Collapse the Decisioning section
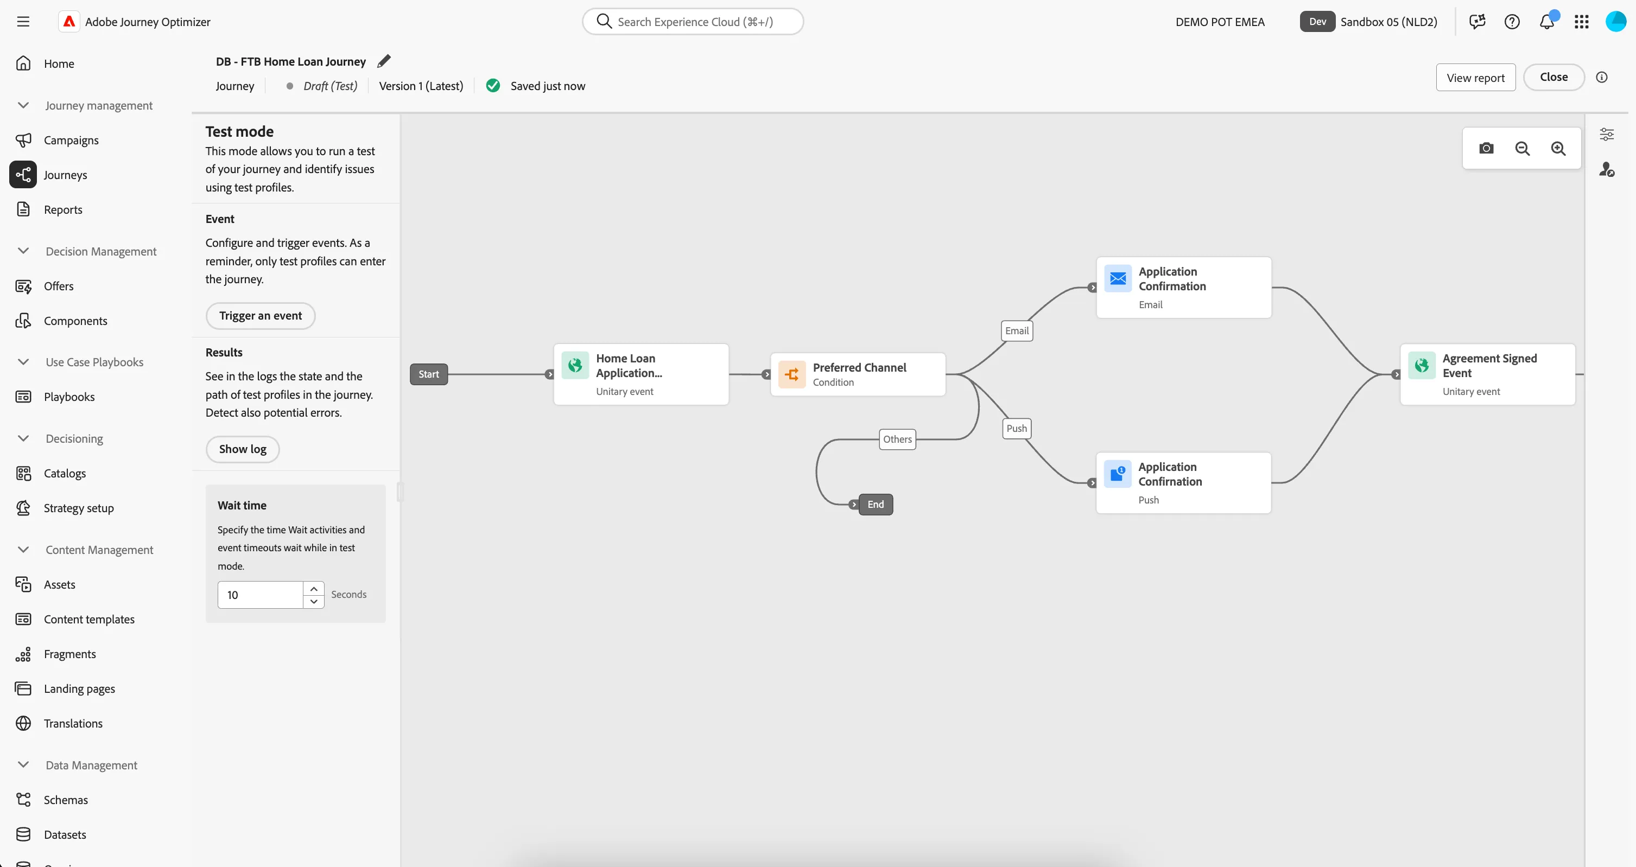Image resolution: width=1636 pixels, height=867 pixels. [x=23, y=438]
